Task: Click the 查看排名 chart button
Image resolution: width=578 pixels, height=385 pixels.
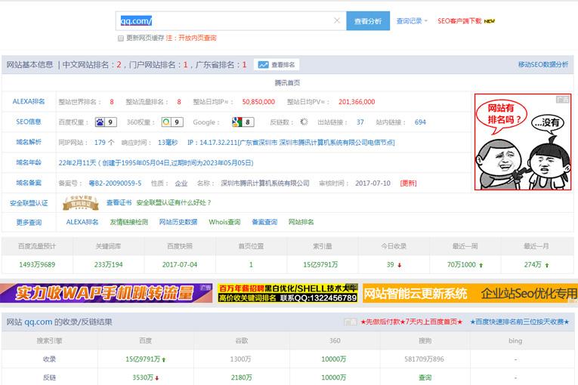Action: (277, 65)
